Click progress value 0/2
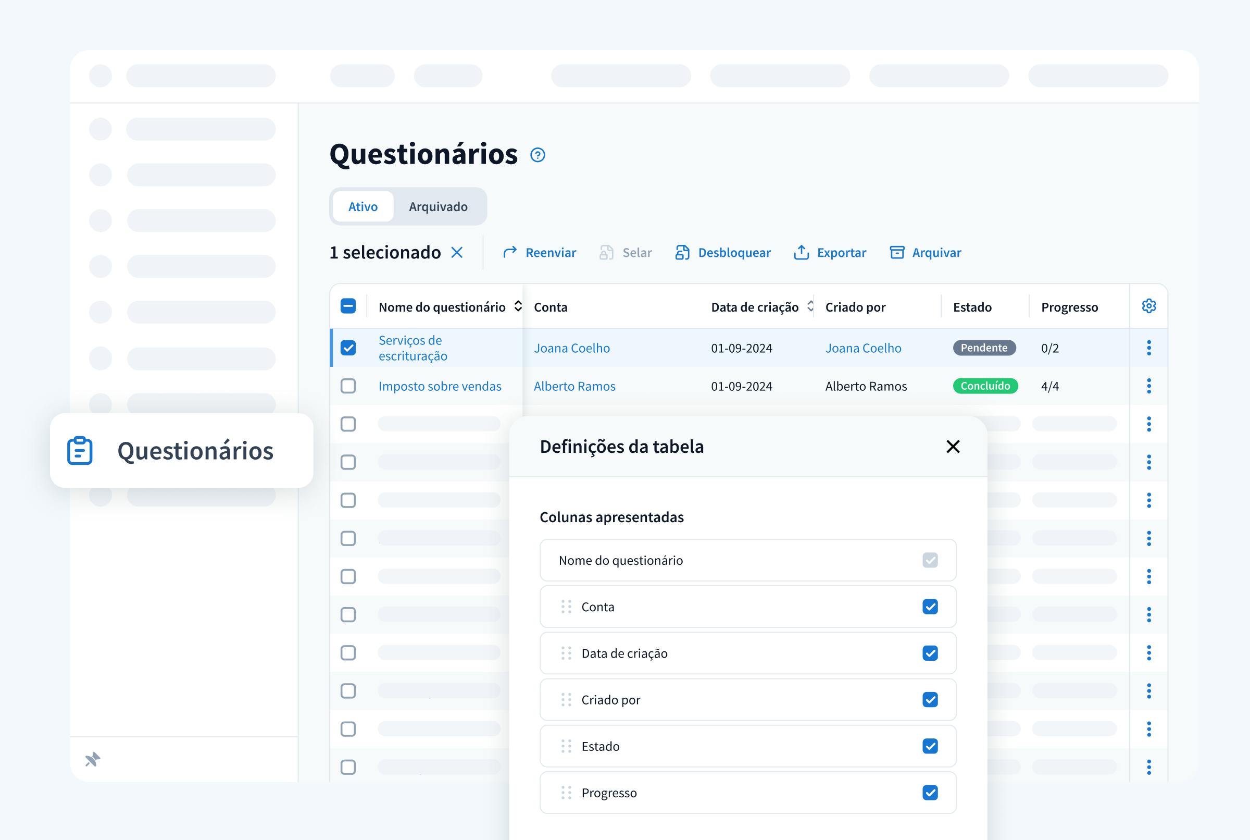1250x840 pixels. tap(1049, 348)
